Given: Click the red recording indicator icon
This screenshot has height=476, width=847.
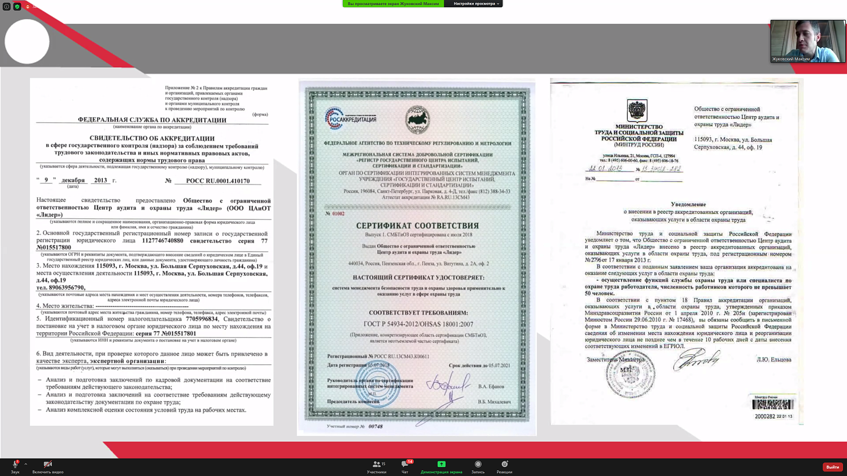Looking at the screenshot, I should tap(28, 6).
